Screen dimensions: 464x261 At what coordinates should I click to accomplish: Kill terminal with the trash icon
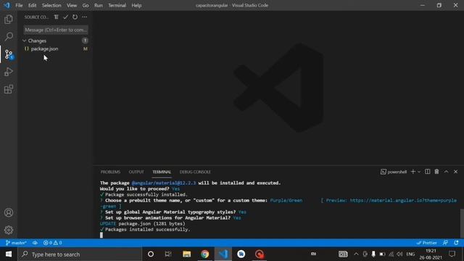tap(436, 172)
